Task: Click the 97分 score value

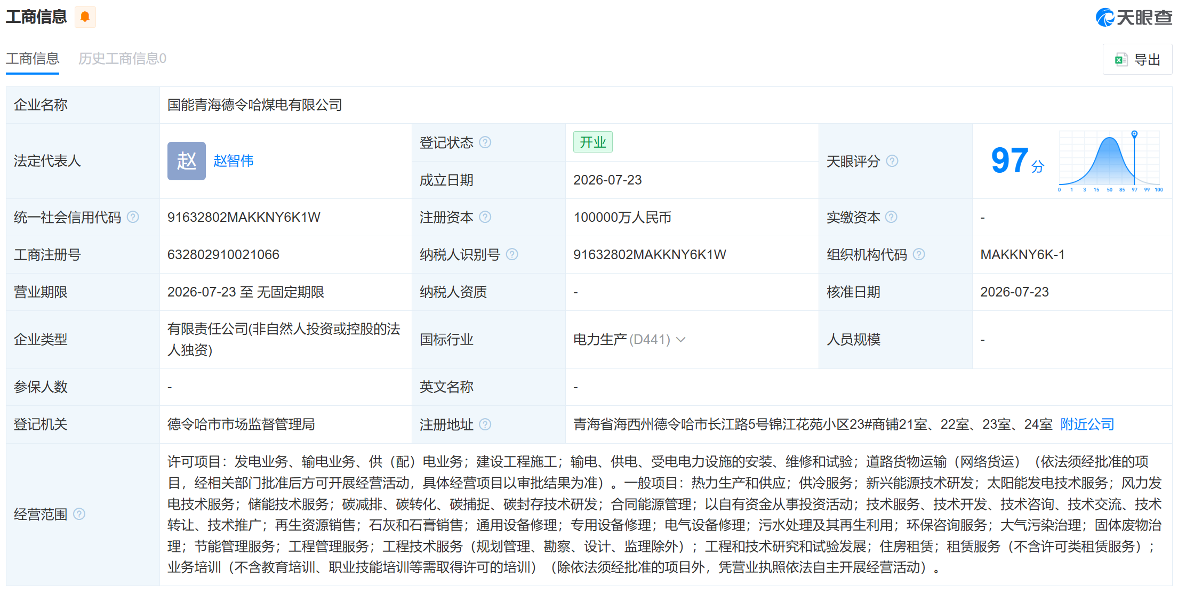Action: [1017, 161]
